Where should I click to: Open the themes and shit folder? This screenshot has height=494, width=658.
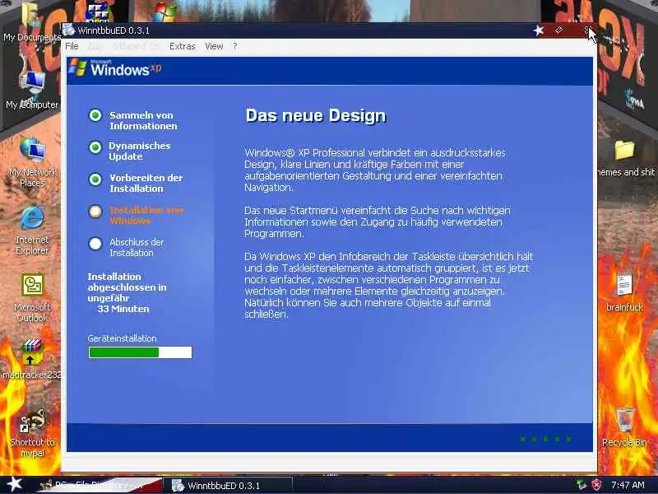(625, 159)
